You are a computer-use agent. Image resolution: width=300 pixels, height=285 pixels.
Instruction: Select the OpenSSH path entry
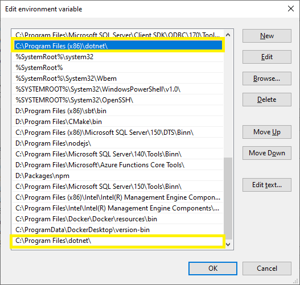pos(118,100)
